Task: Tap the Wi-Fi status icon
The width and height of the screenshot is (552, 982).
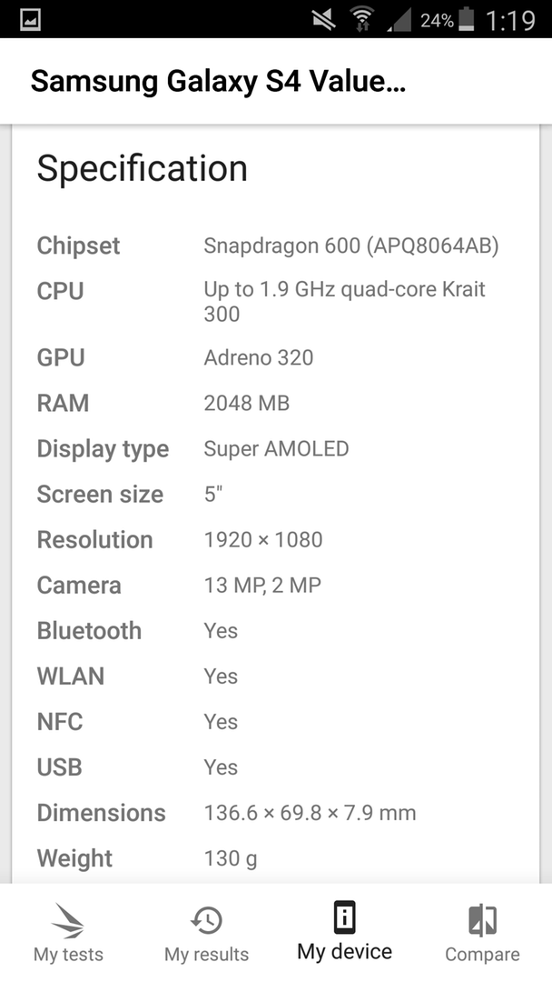Action: [x=360, y=19]
